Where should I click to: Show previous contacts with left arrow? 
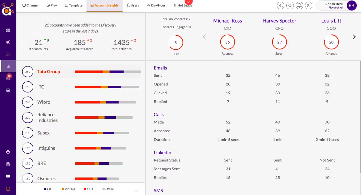pyautogui.click(x=204, y=37)
